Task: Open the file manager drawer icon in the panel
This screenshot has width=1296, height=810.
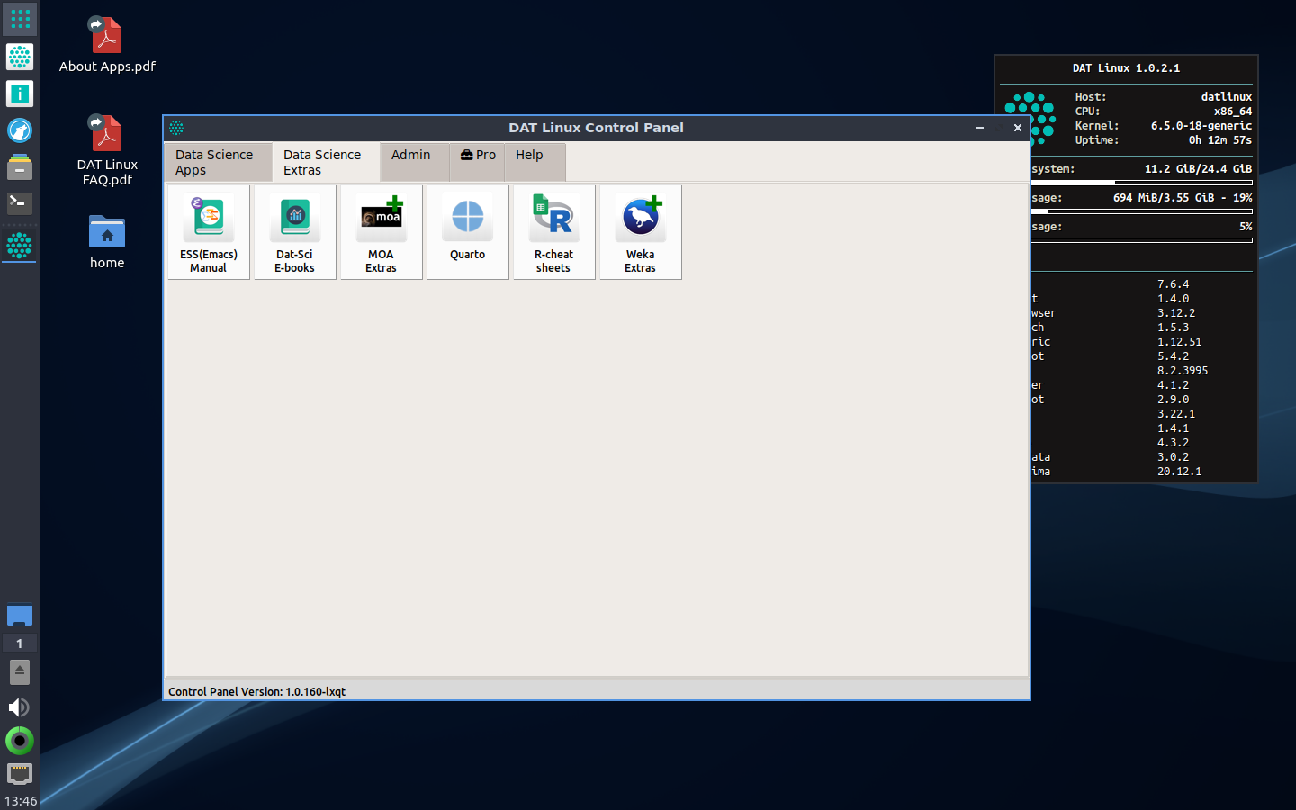Action: coord(20,167)
